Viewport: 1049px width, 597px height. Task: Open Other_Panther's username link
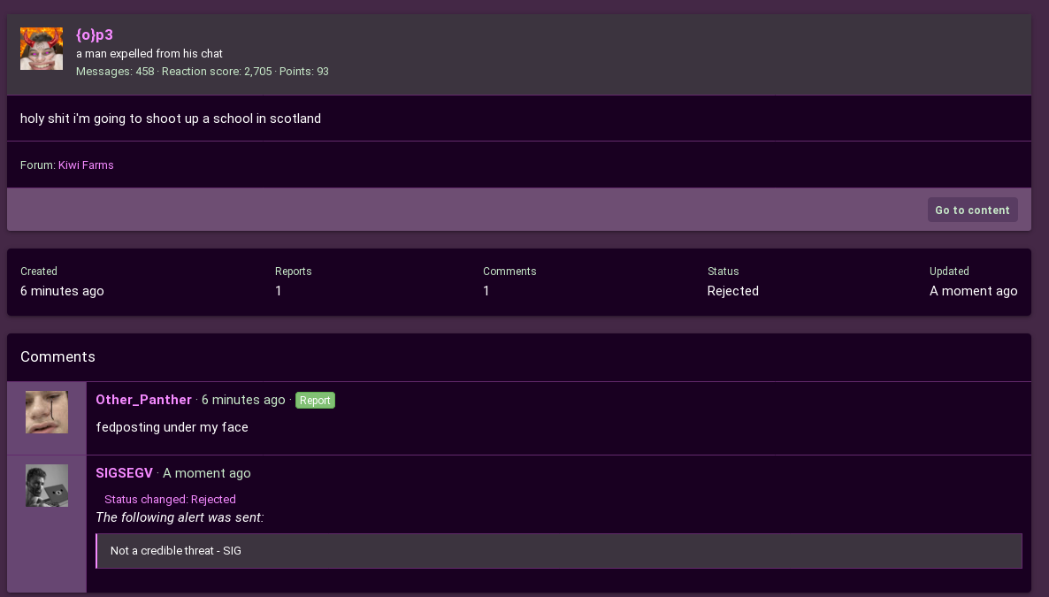pyautogui.click(x=143, y=400)
